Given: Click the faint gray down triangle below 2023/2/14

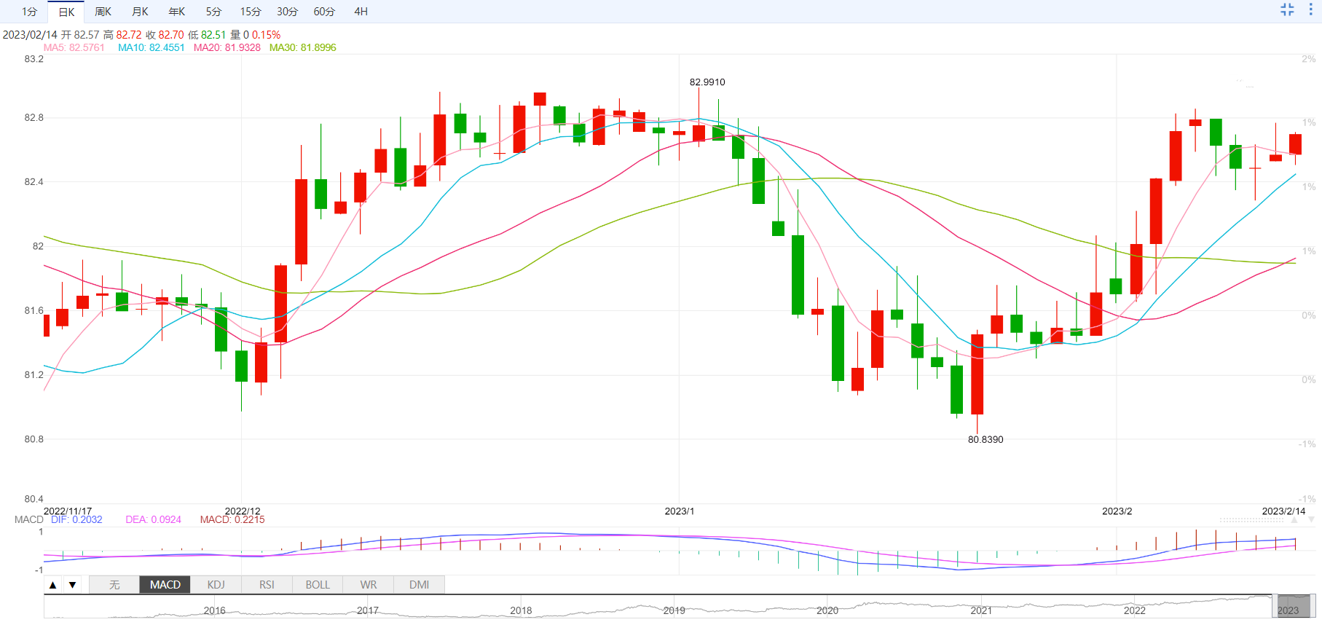Looking at the screenshot, I should coord(1311,520).
